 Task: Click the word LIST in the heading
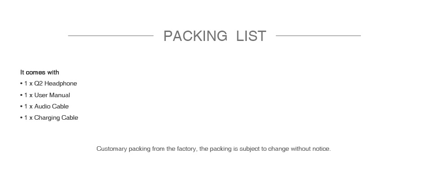coord(251,36)
